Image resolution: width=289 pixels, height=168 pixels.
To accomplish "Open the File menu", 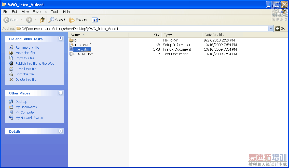I will (x=6, y=12).
